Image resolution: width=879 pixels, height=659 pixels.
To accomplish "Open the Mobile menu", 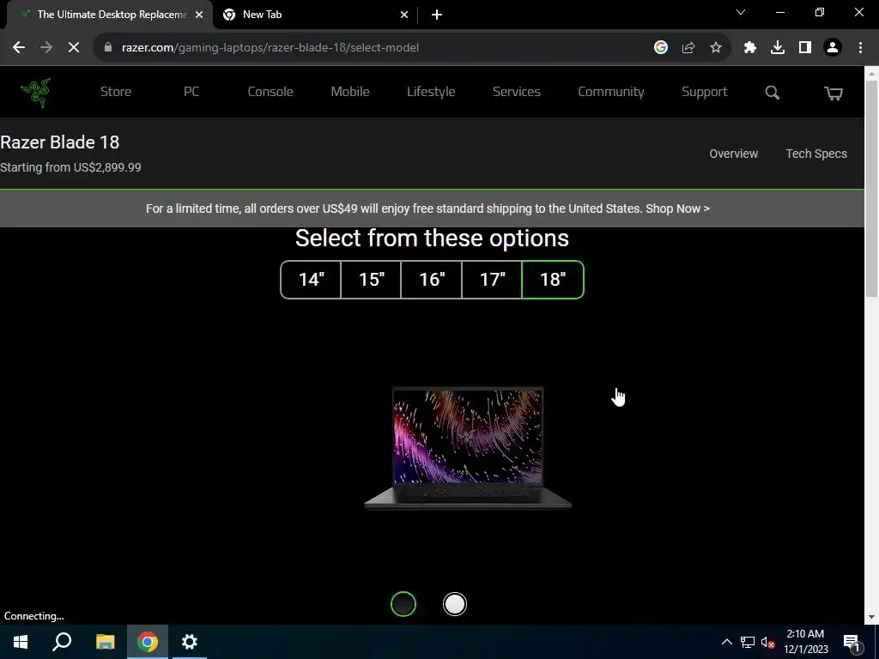I will point(350,92).
